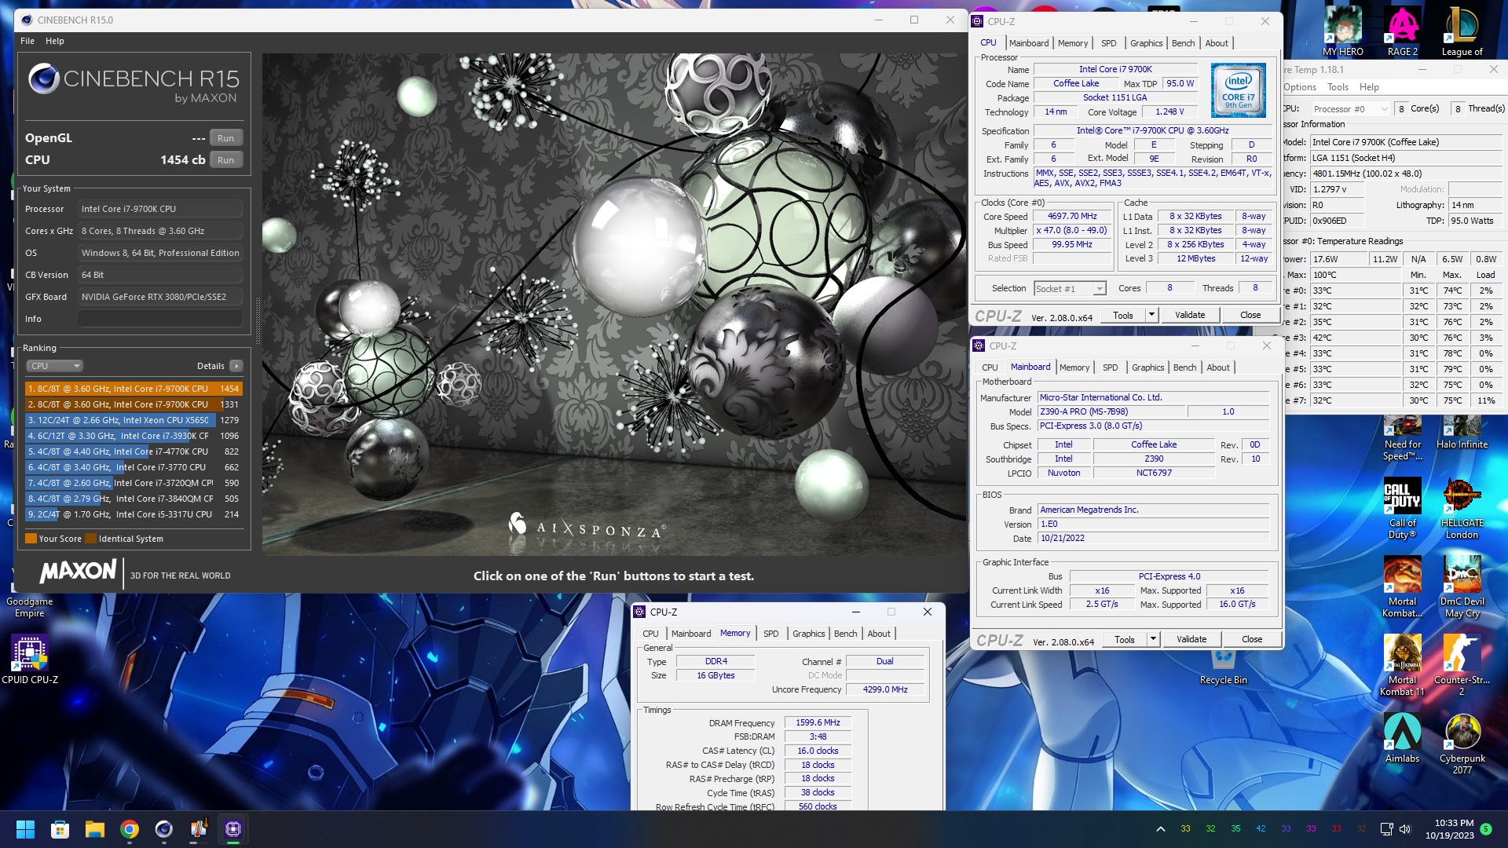Switch to Cinebench taskbar icon
Image resolution: width=1508 pixels, height=848 pixels.
(163, 829)
